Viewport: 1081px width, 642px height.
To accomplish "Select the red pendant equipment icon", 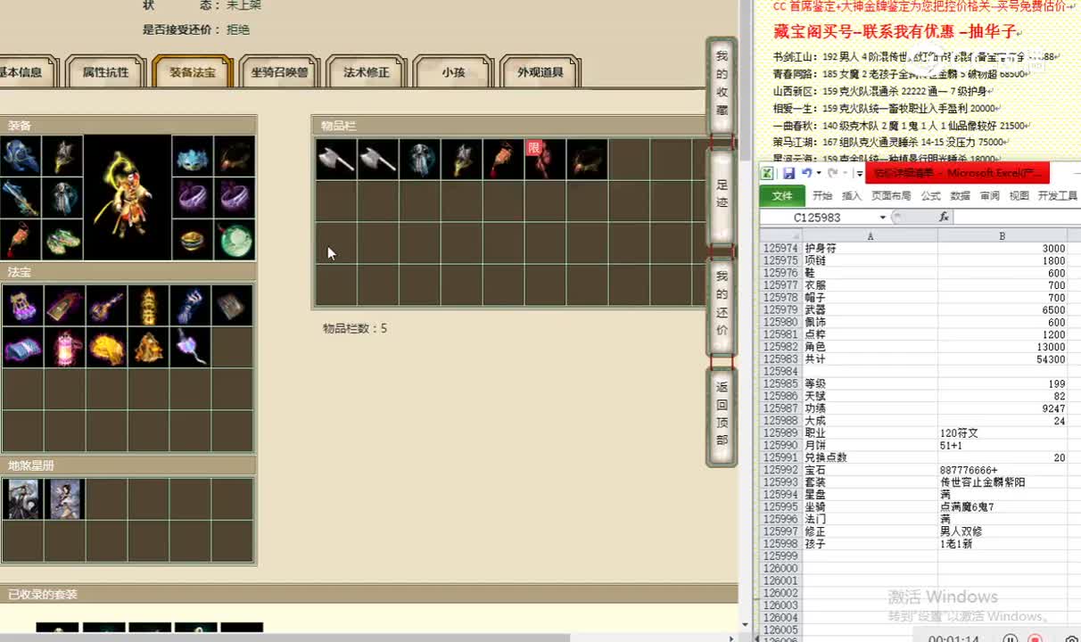I will point(21,239).
